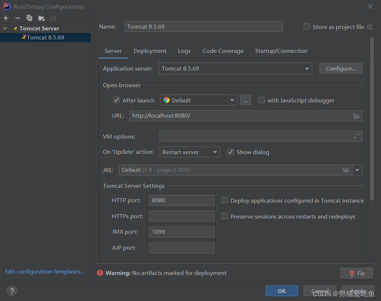Add new configuration with plus icon

pos(6,18)
